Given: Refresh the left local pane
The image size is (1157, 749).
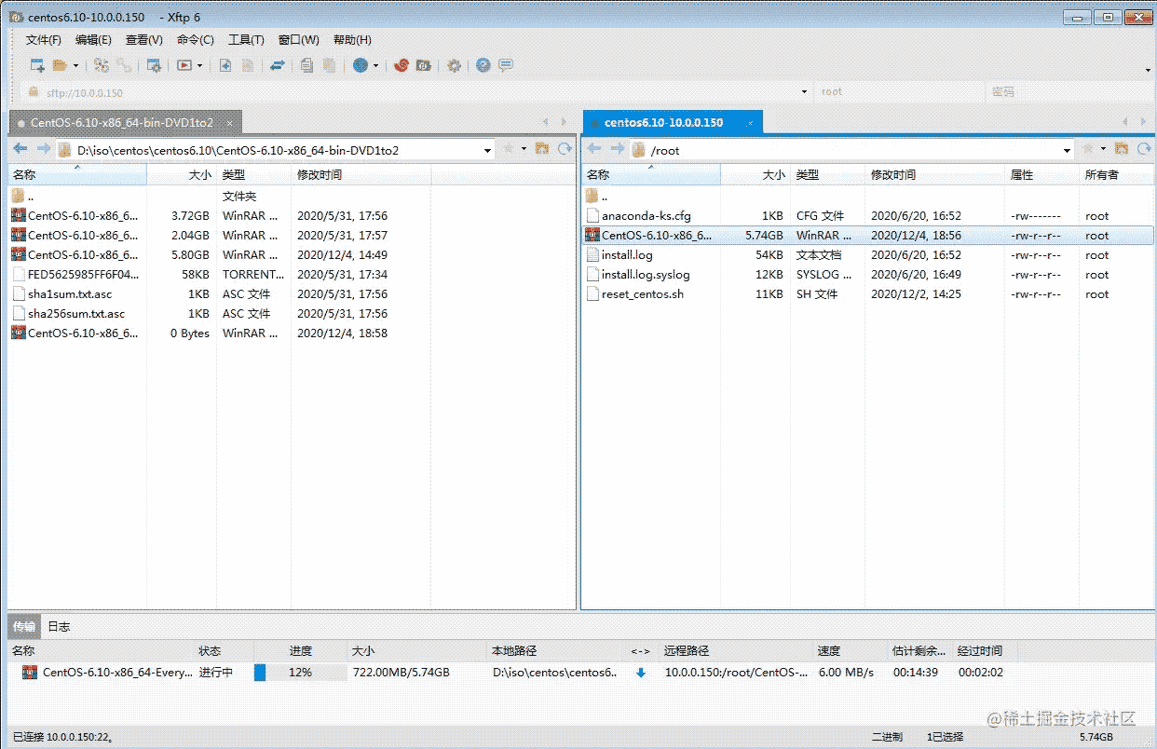Looking at the screenshot, I should tap(565, 149).
